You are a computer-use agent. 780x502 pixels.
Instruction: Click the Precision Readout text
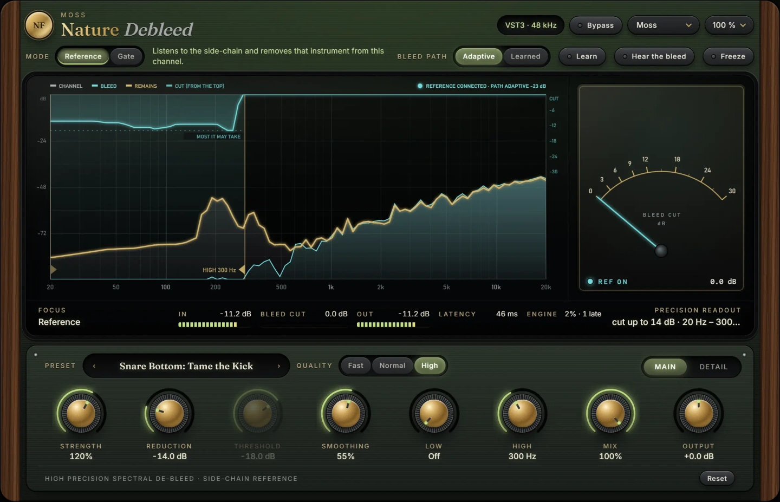[676, 322]
